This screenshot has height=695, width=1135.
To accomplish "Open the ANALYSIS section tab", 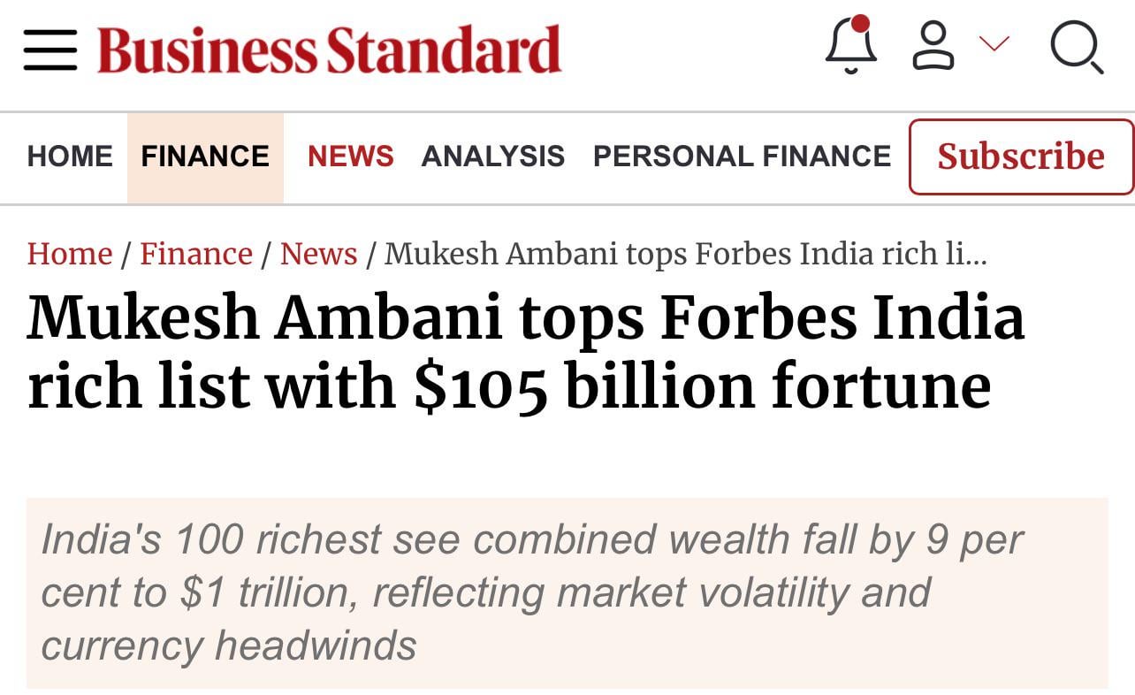I will click(492, 157).
